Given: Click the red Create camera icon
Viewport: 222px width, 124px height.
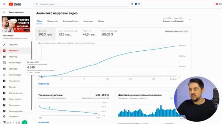Looking at the screenshot, I should tap(217, 4).
